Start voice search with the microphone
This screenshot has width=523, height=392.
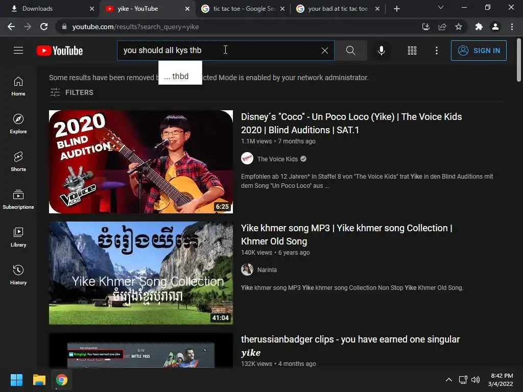(x=381, y=51)
